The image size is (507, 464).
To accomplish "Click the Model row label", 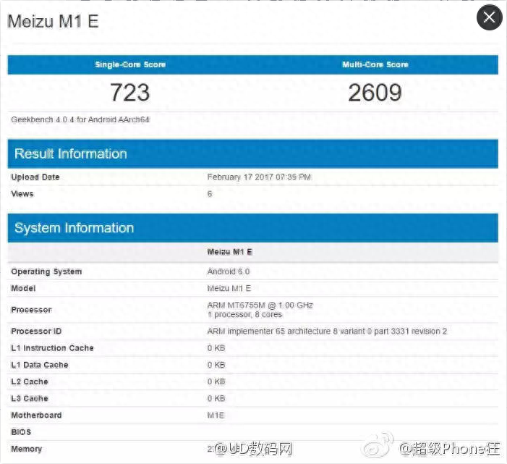I will coord(23,288).
